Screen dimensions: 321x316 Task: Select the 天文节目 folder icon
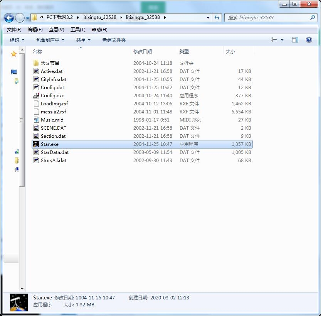(36, 63)
